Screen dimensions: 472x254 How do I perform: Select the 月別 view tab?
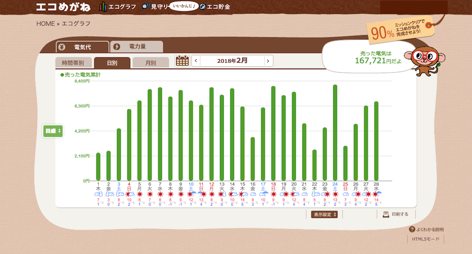point(151,63)
